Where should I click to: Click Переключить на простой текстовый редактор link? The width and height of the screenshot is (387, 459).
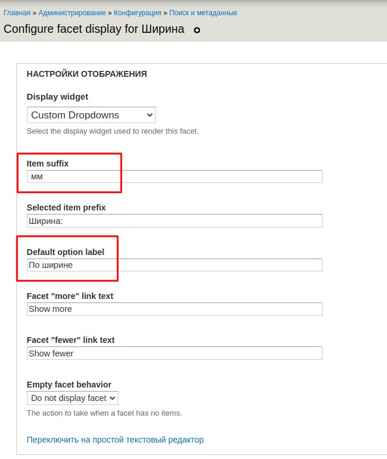[115, 440]
